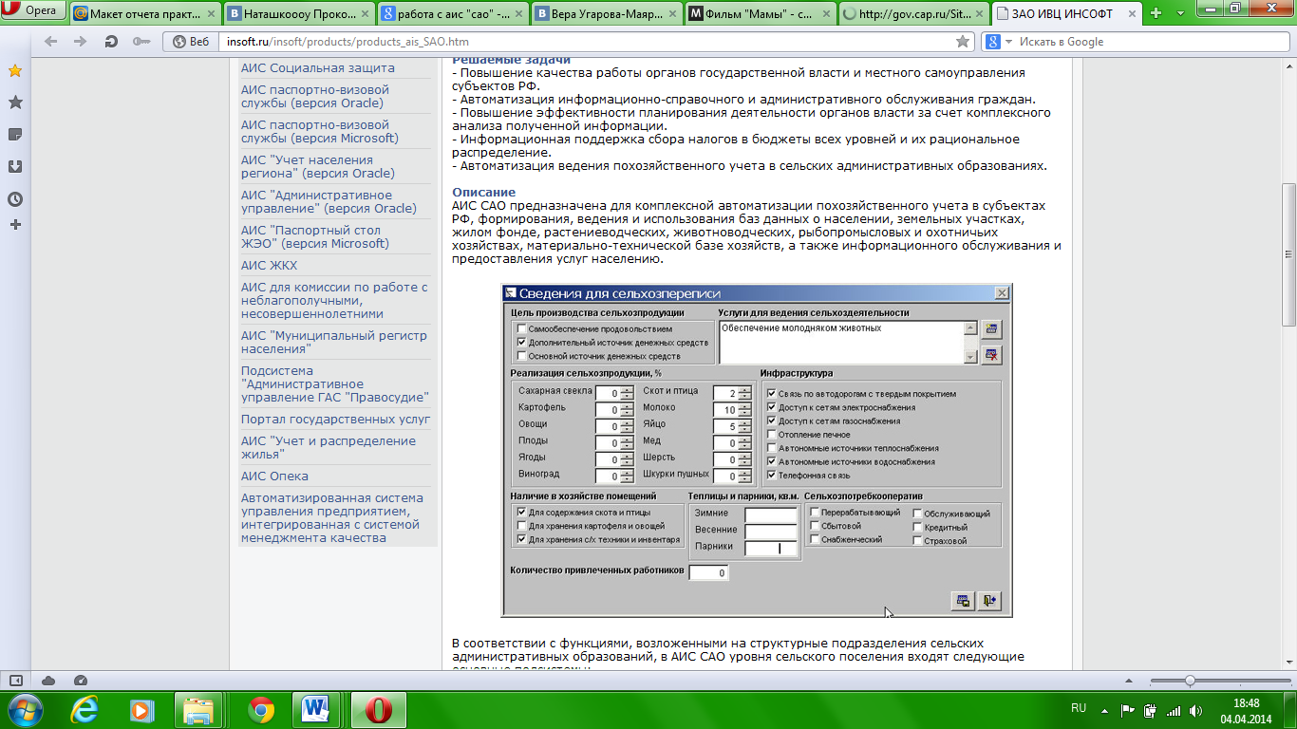The height and width of the screenshot is (729, 1297).
Task: Open the АИС Опека link
Action: point(274,477)
